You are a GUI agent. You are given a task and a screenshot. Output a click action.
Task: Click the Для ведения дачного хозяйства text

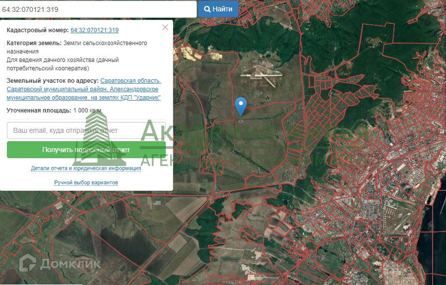(x=63, y=64)
